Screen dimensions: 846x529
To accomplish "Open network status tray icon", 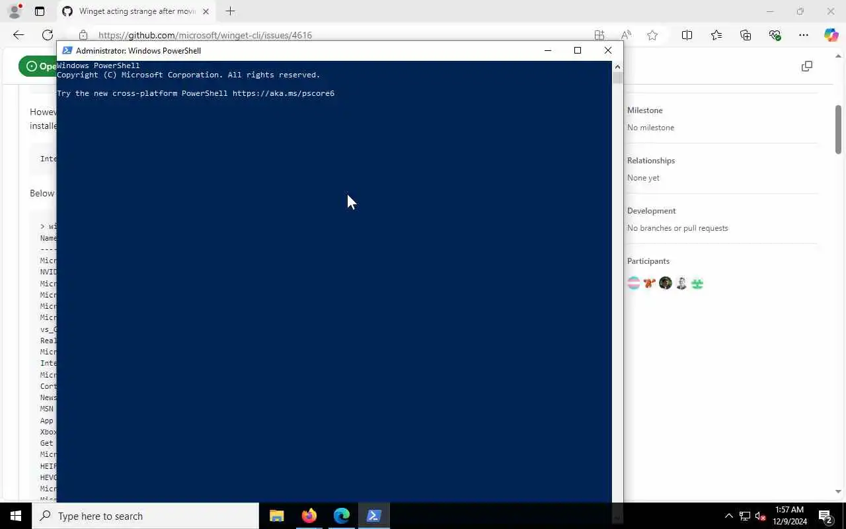I will point(745,516).
